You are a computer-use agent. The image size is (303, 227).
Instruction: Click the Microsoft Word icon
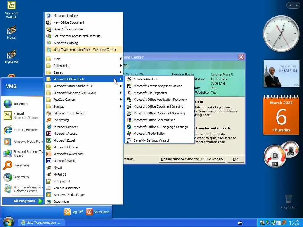pyautogui.click(x=49, y=160)
